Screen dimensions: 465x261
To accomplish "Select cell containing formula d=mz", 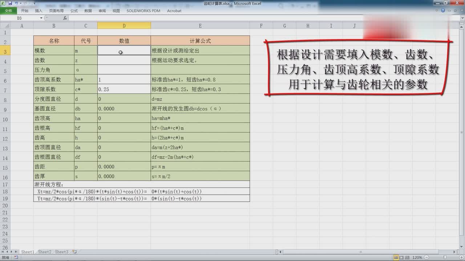I will (x=200, y=99).
